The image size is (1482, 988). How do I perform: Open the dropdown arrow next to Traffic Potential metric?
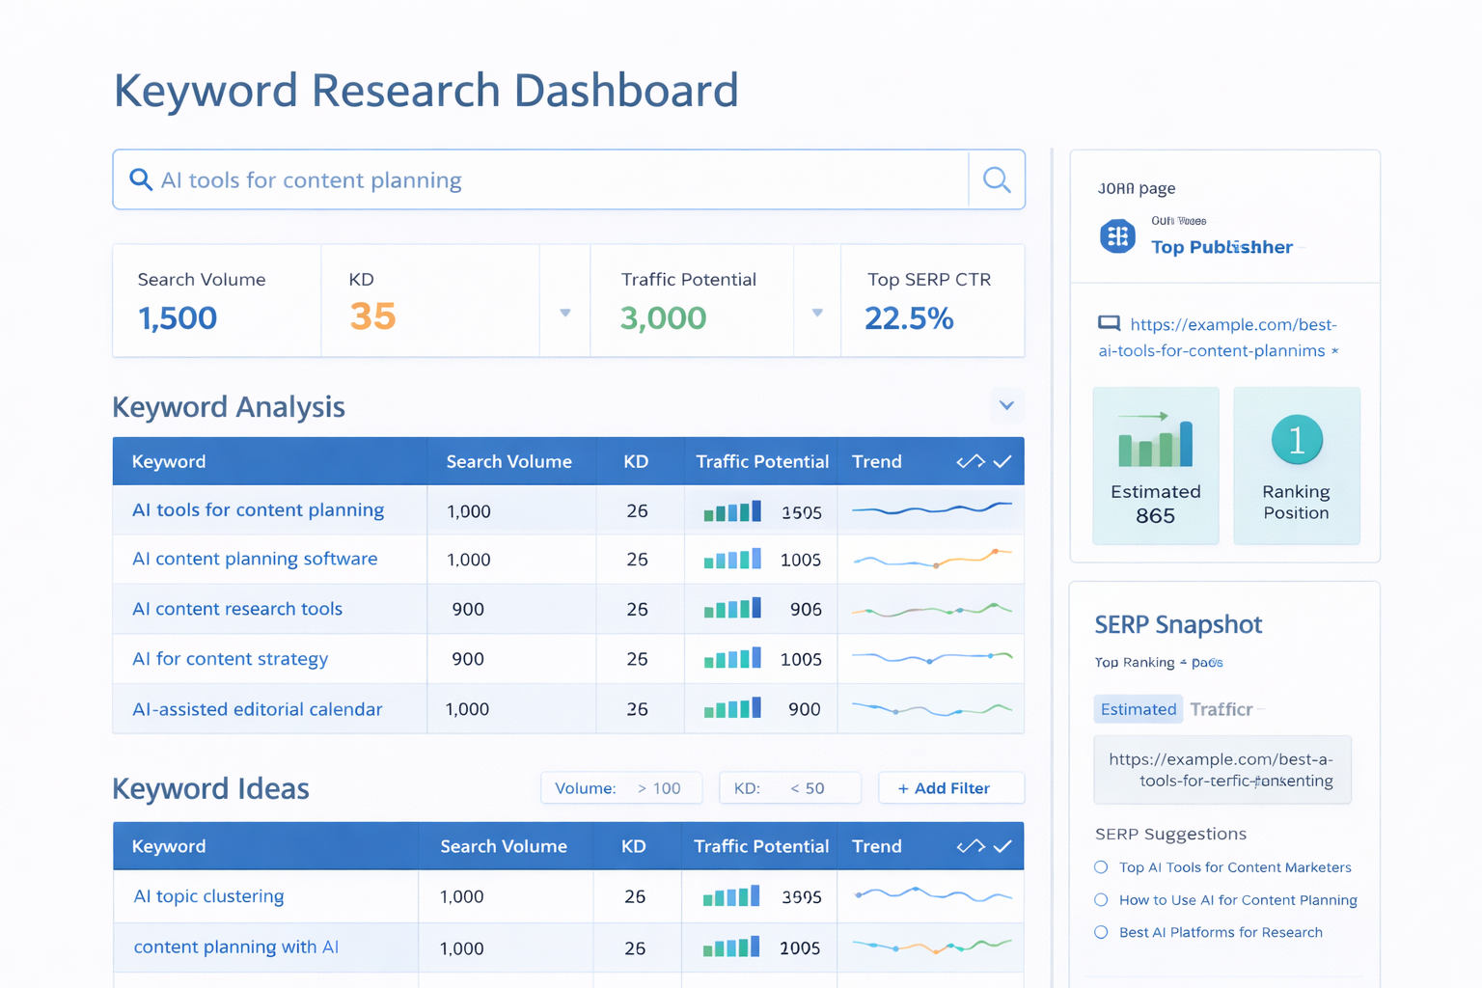[817, 313]
